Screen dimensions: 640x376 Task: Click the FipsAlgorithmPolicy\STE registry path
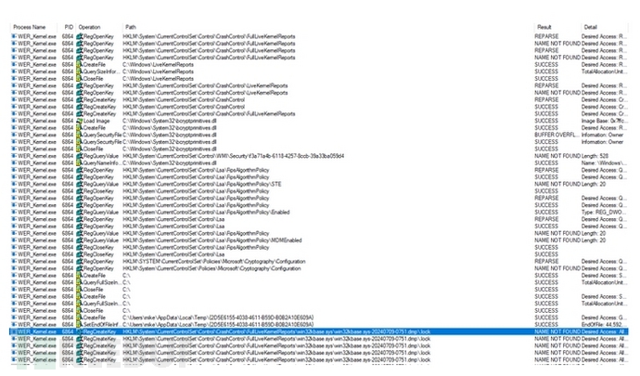202,185
